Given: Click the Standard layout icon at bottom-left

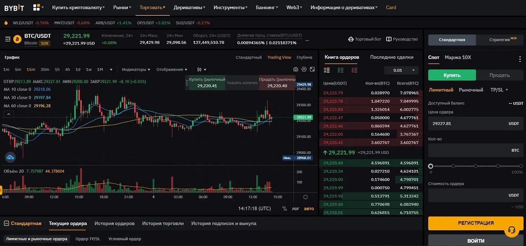Looking at the screenshot, I should tap(6, 224).
